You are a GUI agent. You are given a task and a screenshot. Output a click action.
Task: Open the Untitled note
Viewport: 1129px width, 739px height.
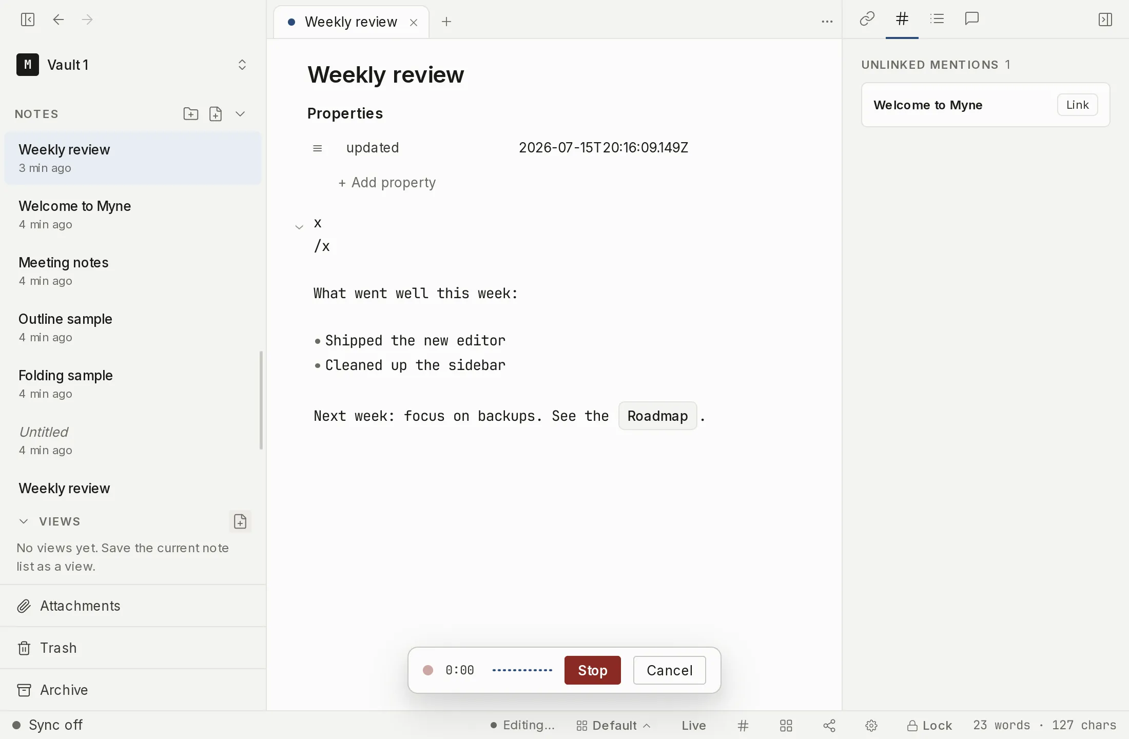pyautogui.click(x=133, y=440)
